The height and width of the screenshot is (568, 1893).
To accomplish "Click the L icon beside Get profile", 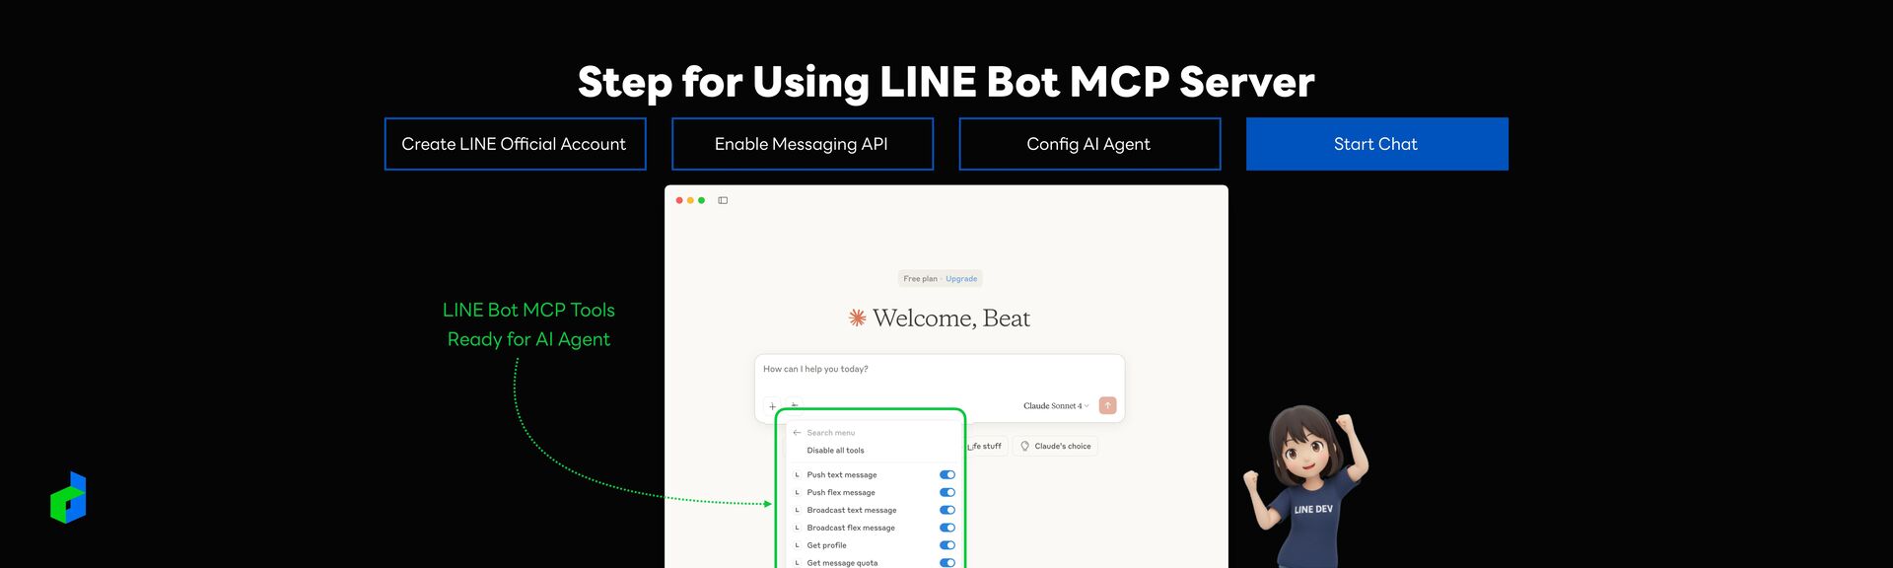I will point(797,545).
